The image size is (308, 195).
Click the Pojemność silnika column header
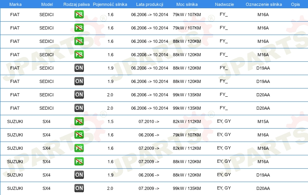pos(110,4)
